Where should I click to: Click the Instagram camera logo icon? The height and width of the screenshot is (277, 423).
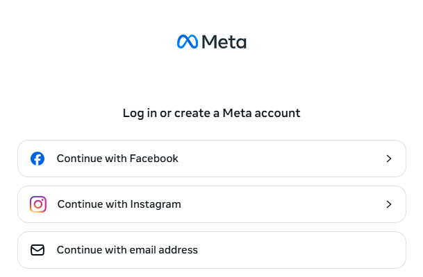coord(38,204)
